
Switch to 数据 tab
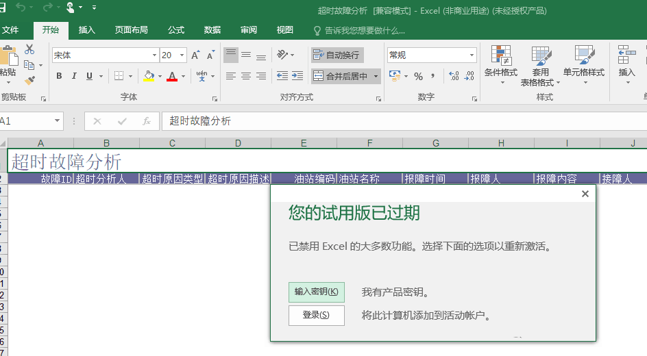212,29
